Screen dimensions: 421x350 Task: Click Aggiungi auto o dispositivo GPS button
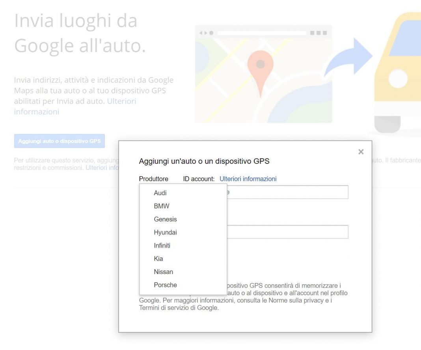pyautogui.click(x=60, y=141)
